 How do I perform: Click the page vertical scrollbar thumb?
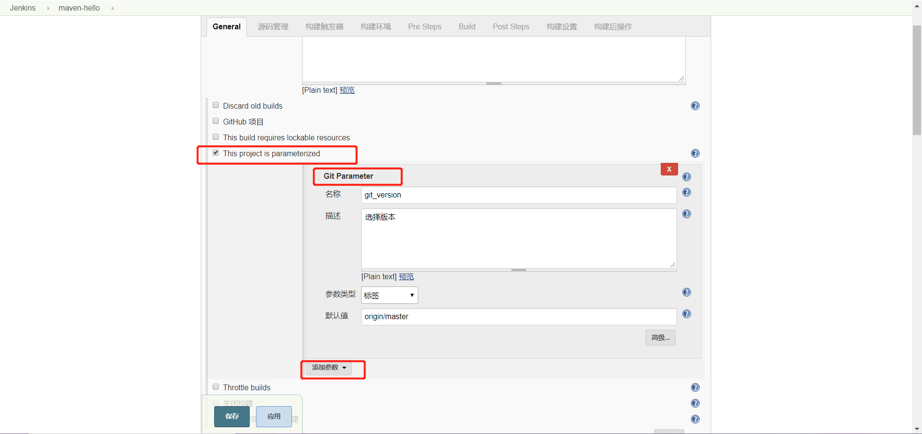917,80
